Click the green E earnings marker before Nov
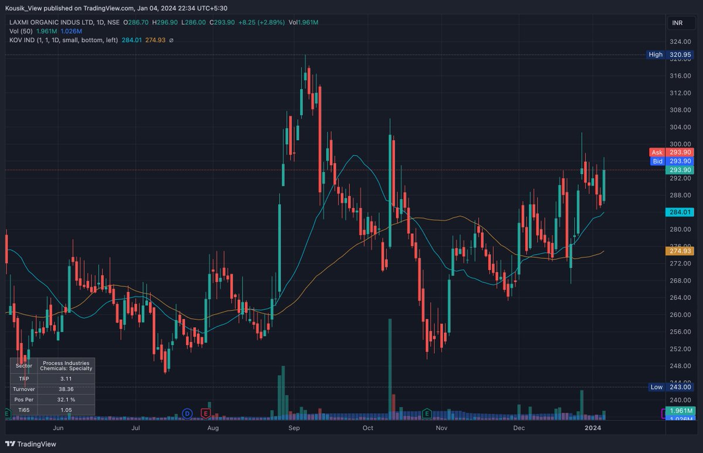The width and height of the screenshot is (703, 453). (x=426, y=413)
